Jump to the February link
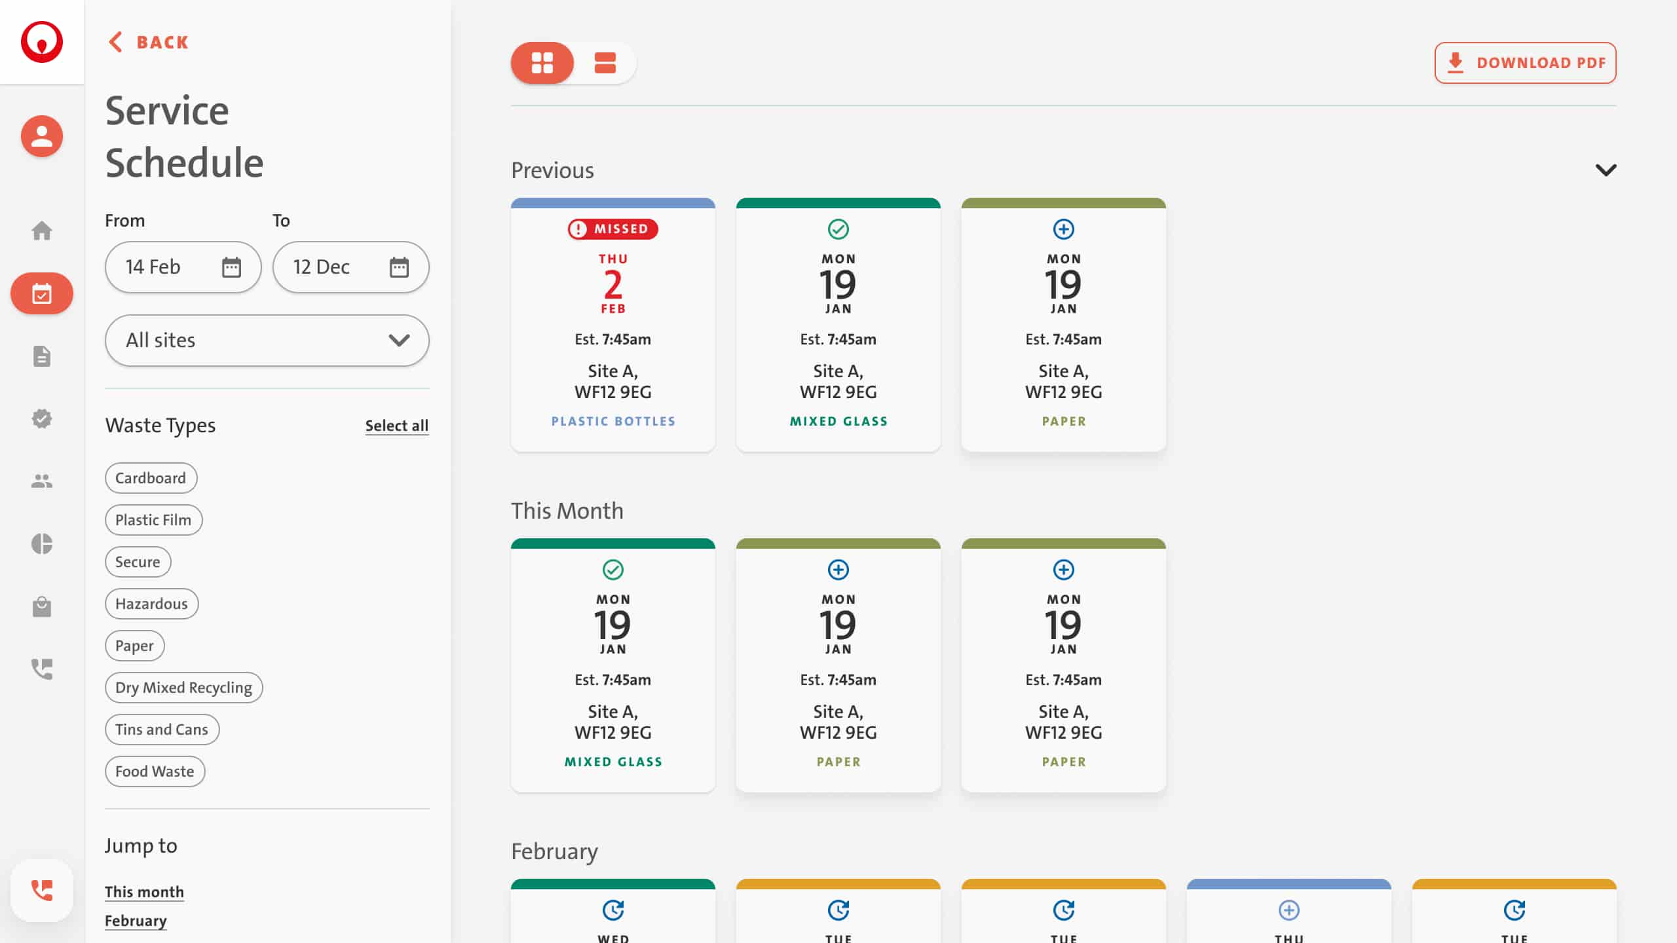The height and width of the screenshot is (943, 1677). (x=136, y=921)
